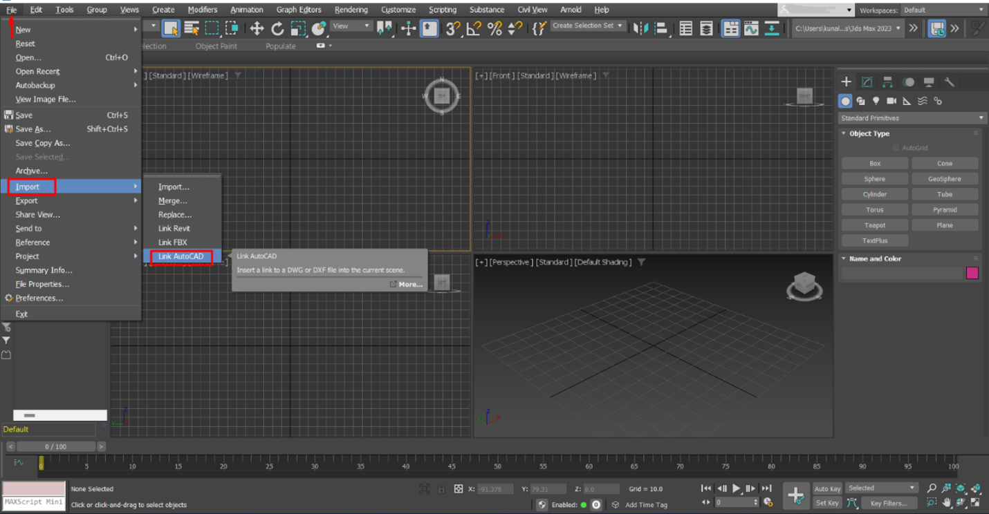Select the Cameras category icon
The width and height of the screenshot is (989, 514).
coord(891,101)
